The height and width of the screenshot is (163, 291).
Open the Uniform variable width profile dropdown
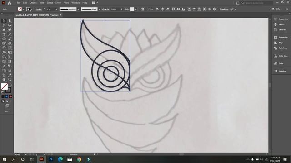[x=78, y=9]
